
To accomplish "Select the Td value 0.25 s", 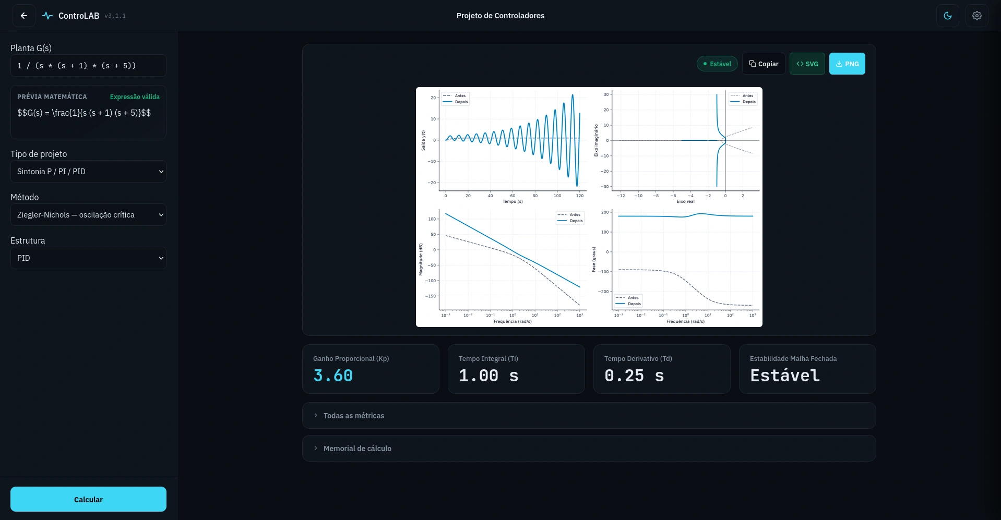I will (x=634, y=376).
